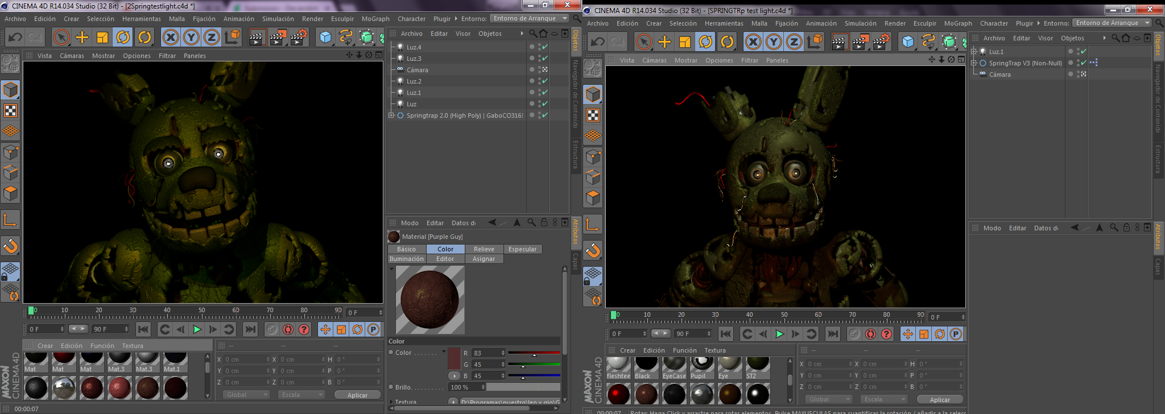The height and width of the screenshot is (414, 1165).
Task: Open Global coordinate dropdown in left window
Action: (x=246, y=395)
